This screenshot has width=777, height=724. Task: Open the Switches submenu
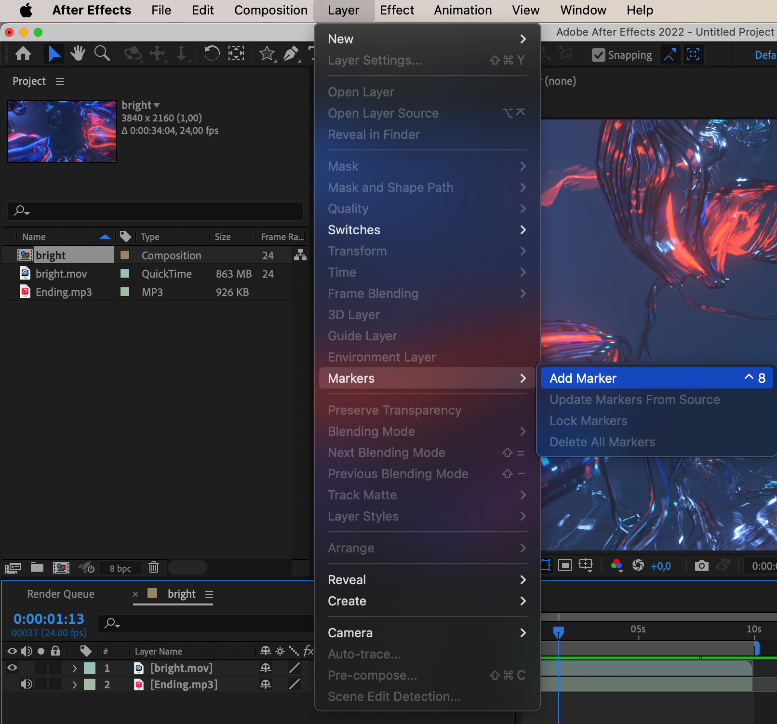427,230
